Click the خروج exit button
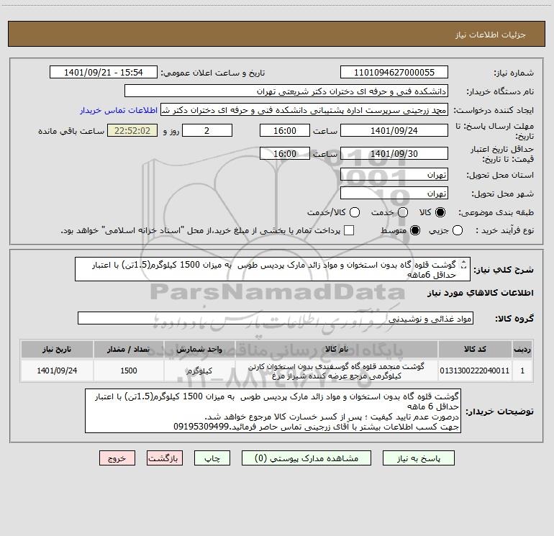This screenshot has width=554, height=536. pos(117,458)
